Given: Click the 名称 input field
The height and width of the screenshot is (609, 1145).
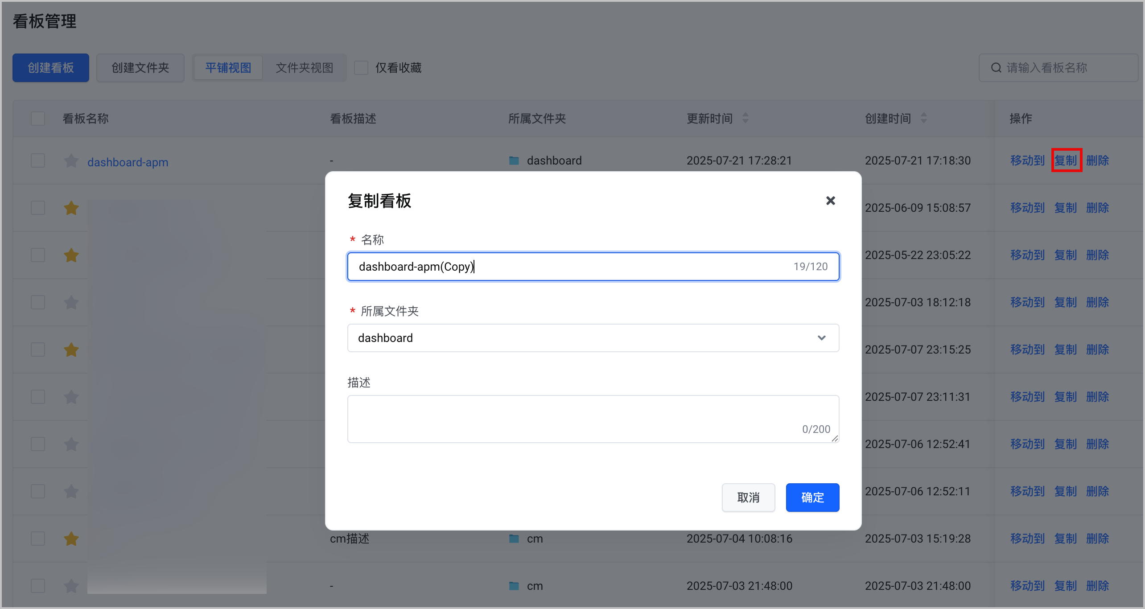Looking at the screenshot, I should [593, 267].
